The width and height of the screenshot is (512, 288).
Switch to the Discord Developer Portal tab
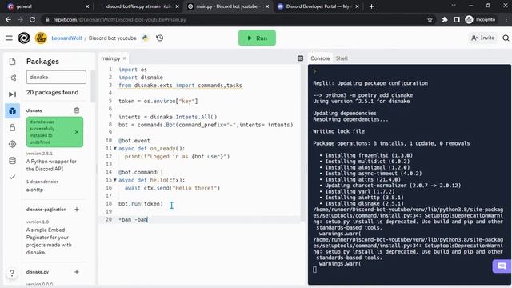(x=318, y=6)
